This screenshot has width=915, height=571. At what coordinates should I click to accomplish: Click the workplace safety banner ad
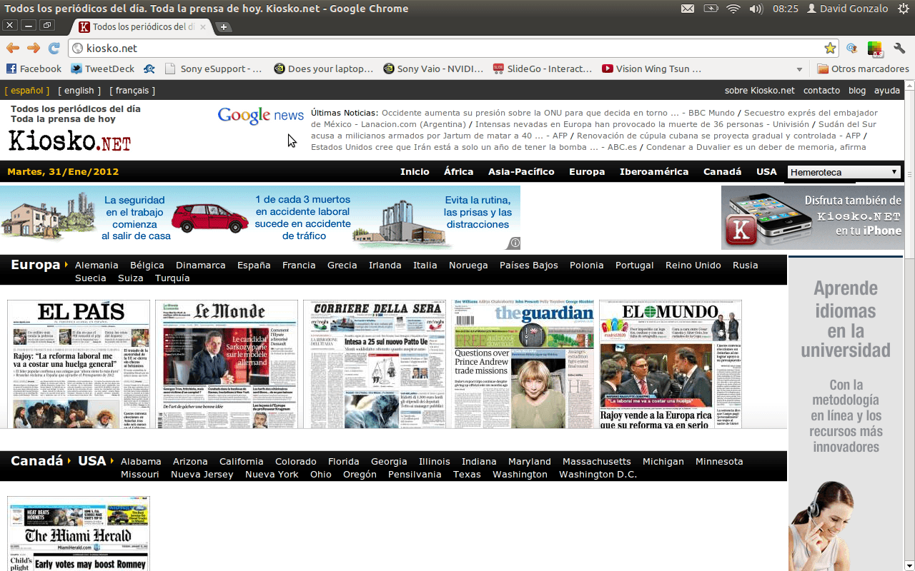260,218
